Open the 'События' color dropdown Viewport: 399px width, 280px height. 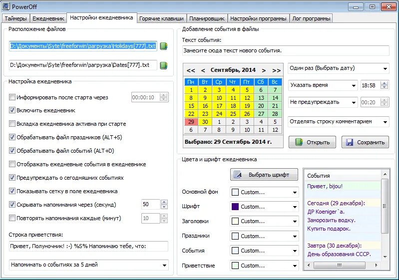pos(264,251)
